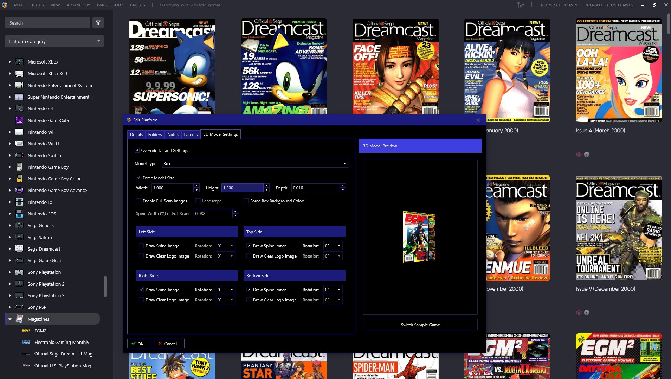Open the Platform Category dropdown
This screenshot has height=379, width=671.
(x=54, y=41)
